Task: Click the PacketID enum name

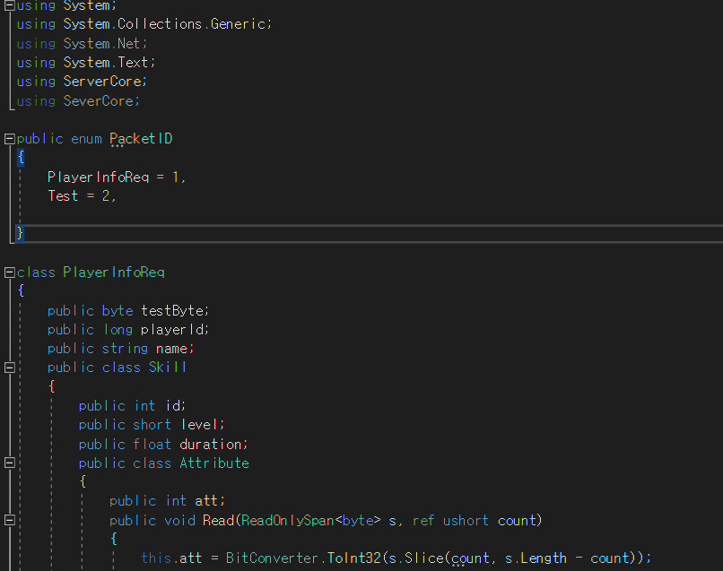Action: (x=141, y=138)
